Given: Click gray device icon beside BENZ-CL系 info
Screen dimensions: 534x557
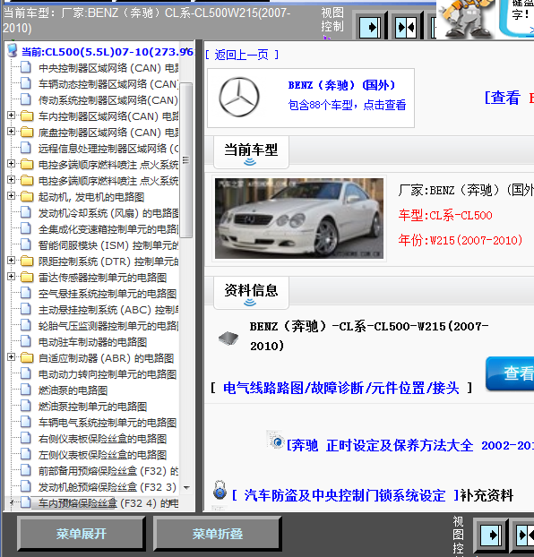Looking at the screenshot, I should 228,338.
